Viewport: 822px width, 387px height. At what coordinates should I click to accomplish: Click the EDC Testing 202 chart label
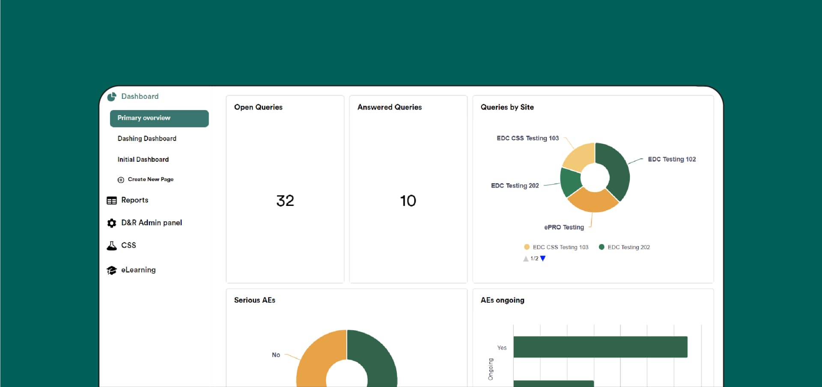coord(515,186)
